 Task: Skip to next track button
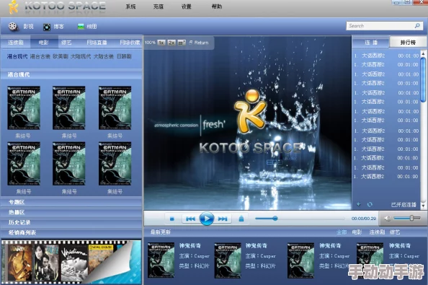coord(223,219)
